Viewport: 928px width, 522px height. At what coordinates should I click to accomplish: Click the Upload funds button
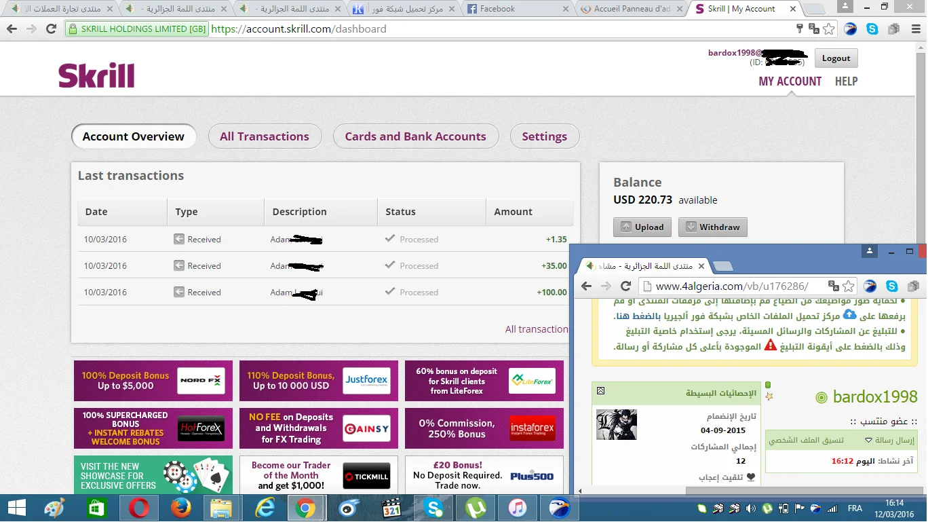click(x=642, y=227)
